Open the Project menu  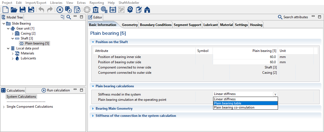coord(7,3)
